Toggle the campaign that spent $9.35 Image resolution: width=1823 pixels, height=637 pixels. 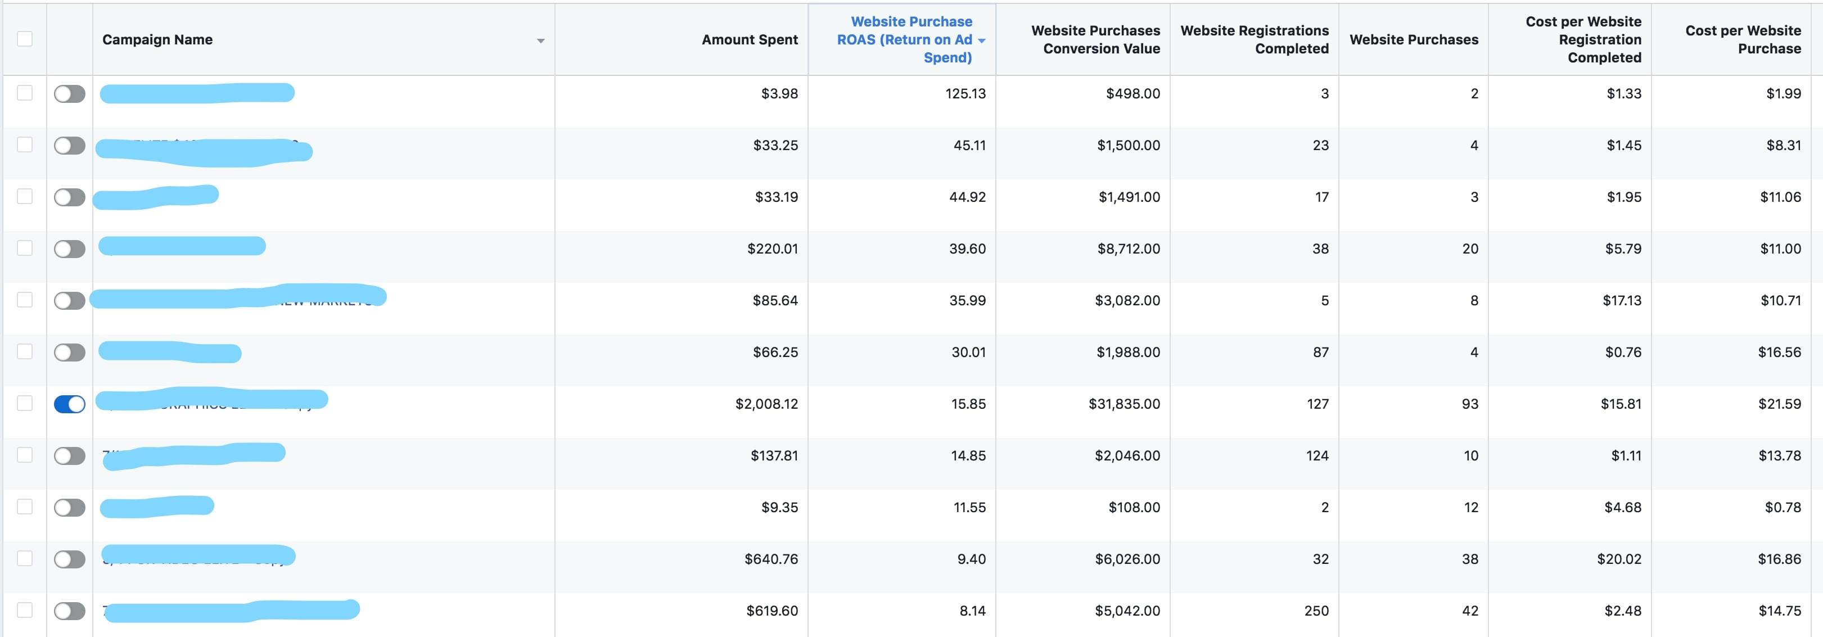[69, 508]
